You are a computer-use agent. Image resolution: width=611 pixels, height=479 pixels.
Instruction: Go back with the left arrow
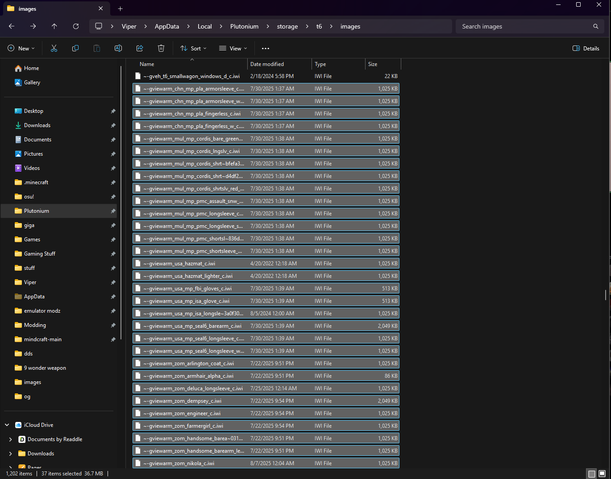12,26
